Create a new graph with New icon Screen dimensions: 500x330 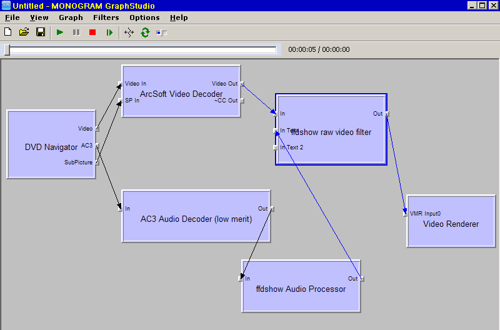(x=8, y=32)
